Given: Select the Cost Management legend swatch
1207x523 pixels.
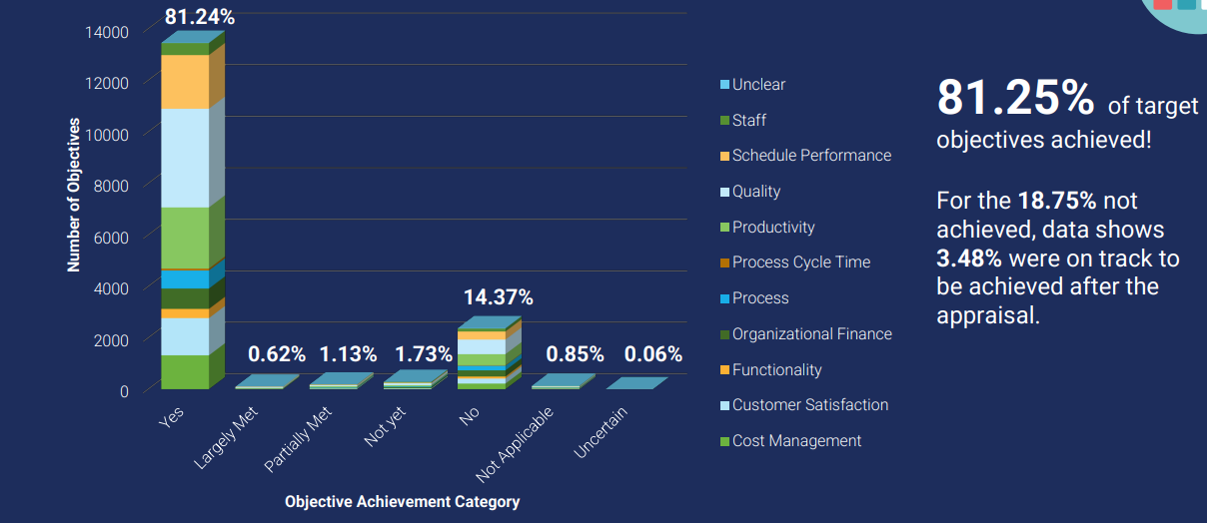Looking at the screenshot, I should [724, 441].
